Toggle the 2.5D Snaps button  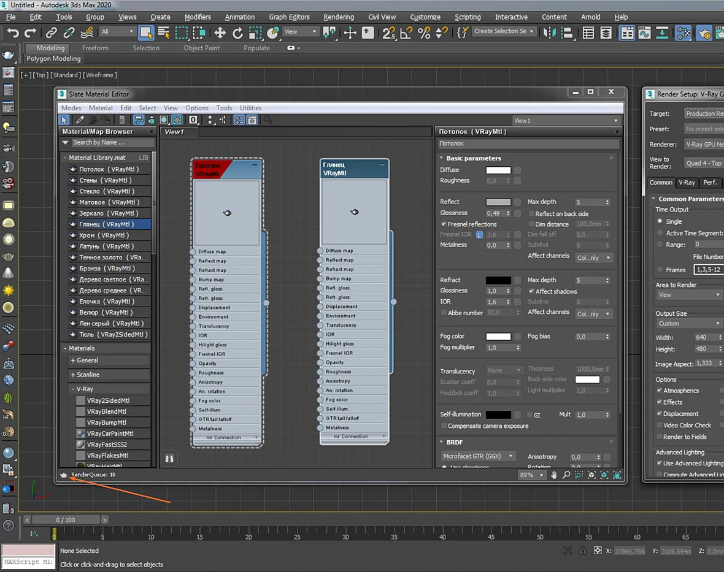tap(389, 32)
